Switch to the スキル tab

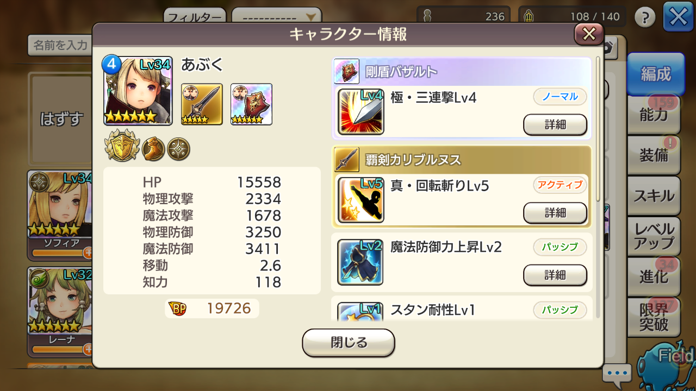(x=654, y=195)
